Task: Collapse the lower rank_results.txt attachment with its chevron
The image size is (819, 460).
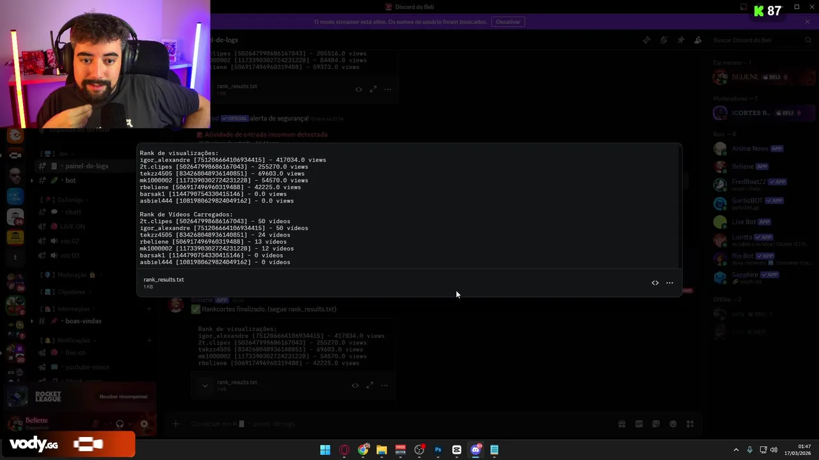Action: [205, 385]
